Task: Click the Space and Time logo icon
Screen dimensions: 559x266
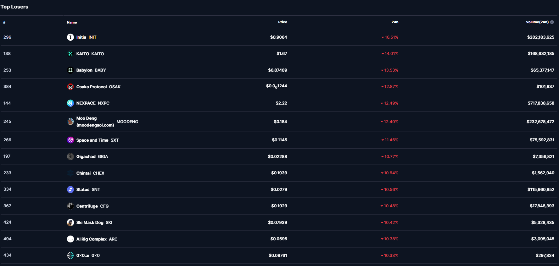Action: tap(70, 140)
